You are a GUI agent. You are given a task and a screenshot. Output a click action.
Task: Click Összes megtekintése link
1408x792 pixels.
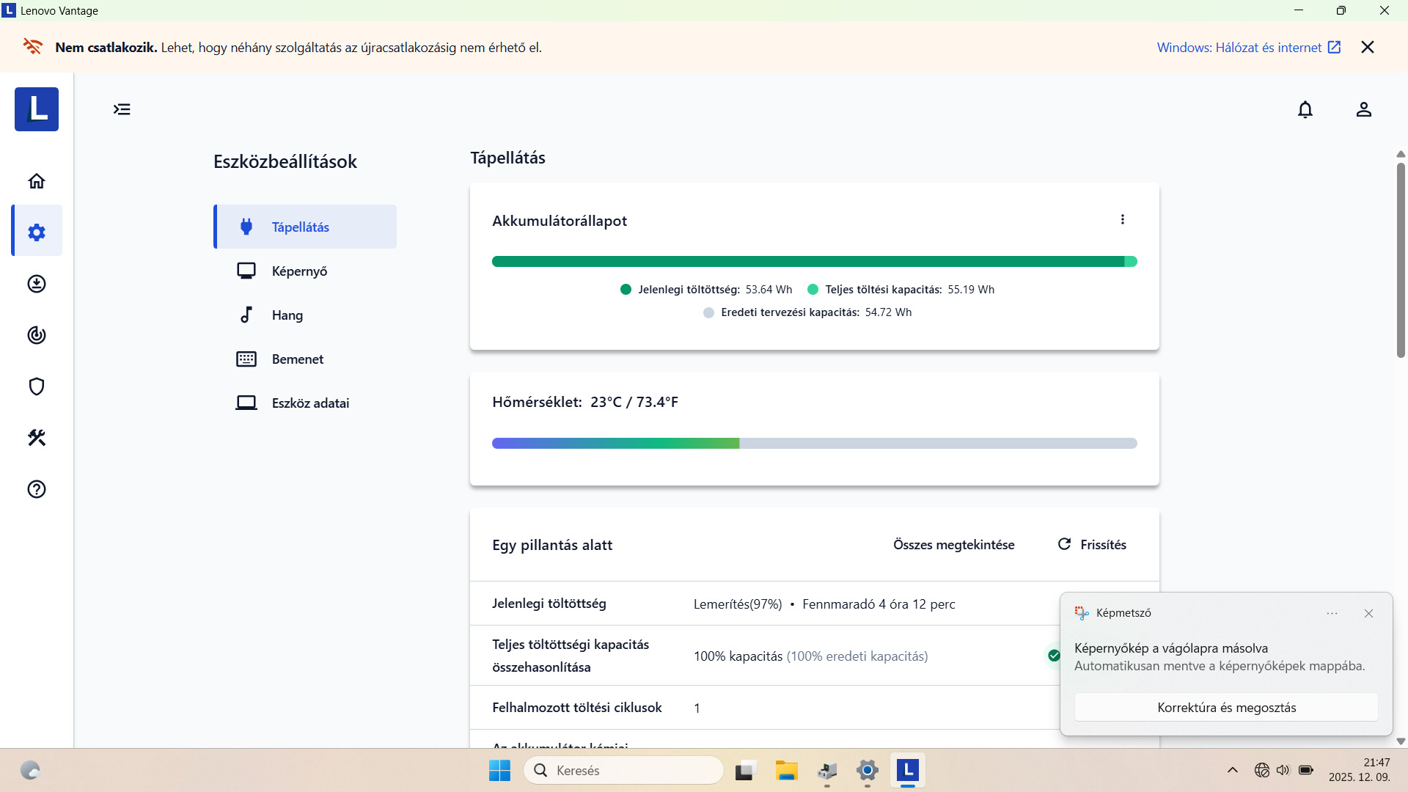953,545
